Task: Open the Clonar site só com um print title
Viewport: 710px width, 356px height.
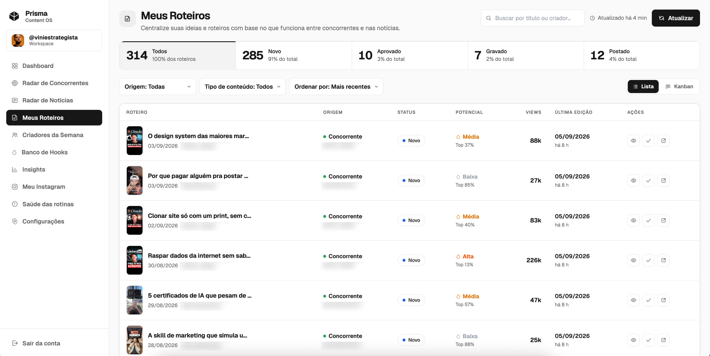Action: coord(199,216)
